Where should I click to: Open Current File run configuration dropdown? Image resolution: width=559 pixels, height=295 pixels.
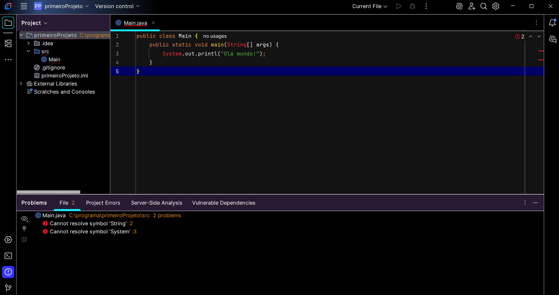click(x=370, y=6)
